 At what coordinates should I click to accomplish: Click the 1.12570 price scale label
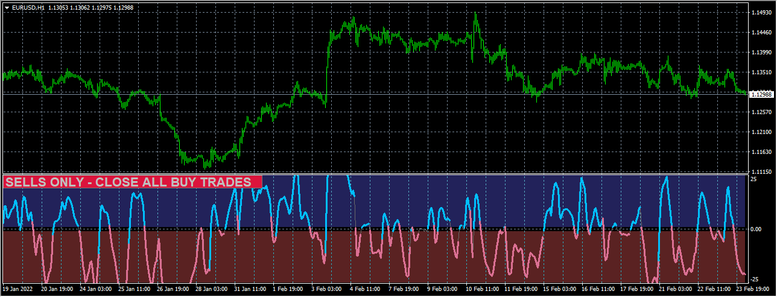coord(760,112)
